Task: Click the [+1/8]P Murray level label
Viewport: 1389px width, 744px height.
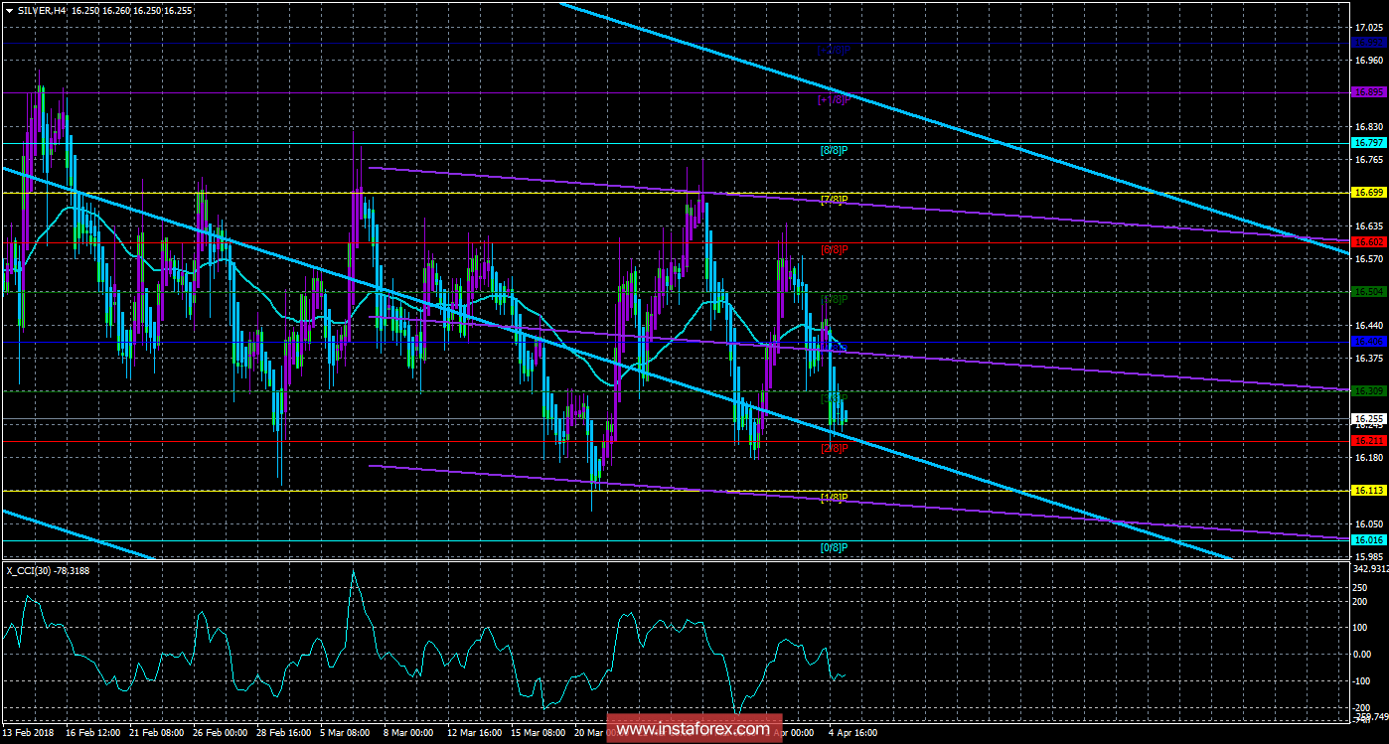Action: pyautogui.click(x=833, y=100)
